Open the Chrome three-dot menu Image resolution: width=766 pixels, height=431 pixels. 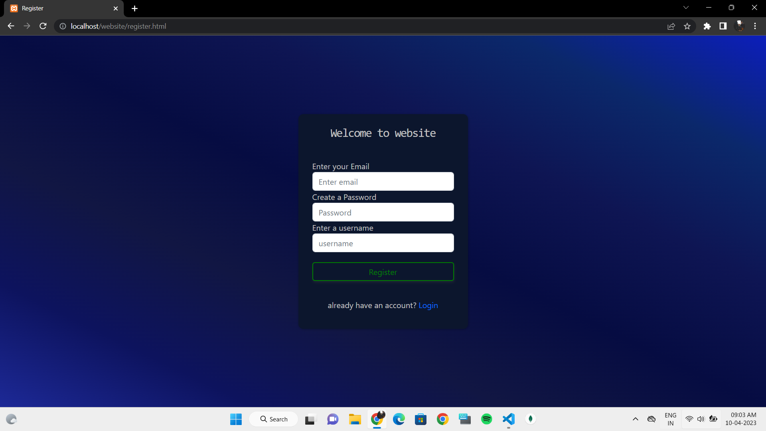tap(755, 26)
